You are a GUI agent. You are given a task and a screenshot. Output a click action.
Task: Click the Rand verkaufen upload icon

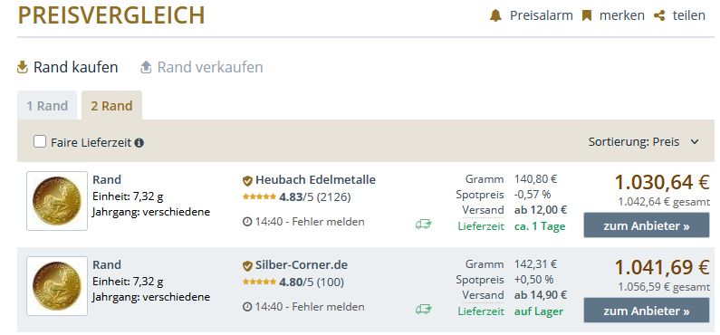146,68
